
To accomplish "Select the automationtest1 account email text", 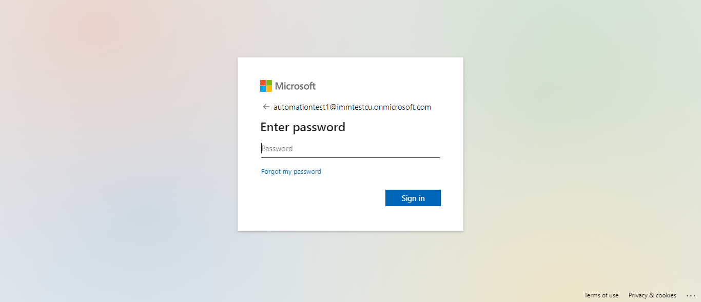I will click(x=352, y=107).
